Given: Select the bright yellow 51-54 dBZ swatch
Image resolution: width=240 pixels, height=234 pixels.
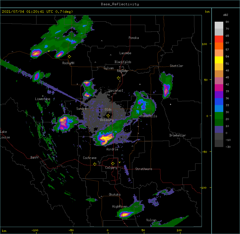Looking at the screenshot, I should (219, 60).
